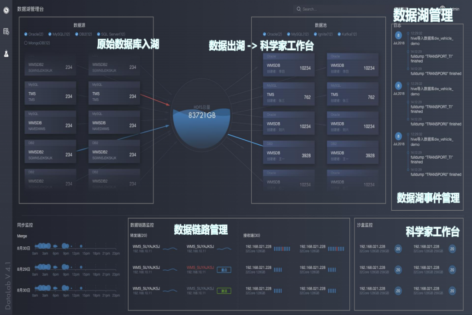Open the lab flask icon in sidebar

(6, 54)
